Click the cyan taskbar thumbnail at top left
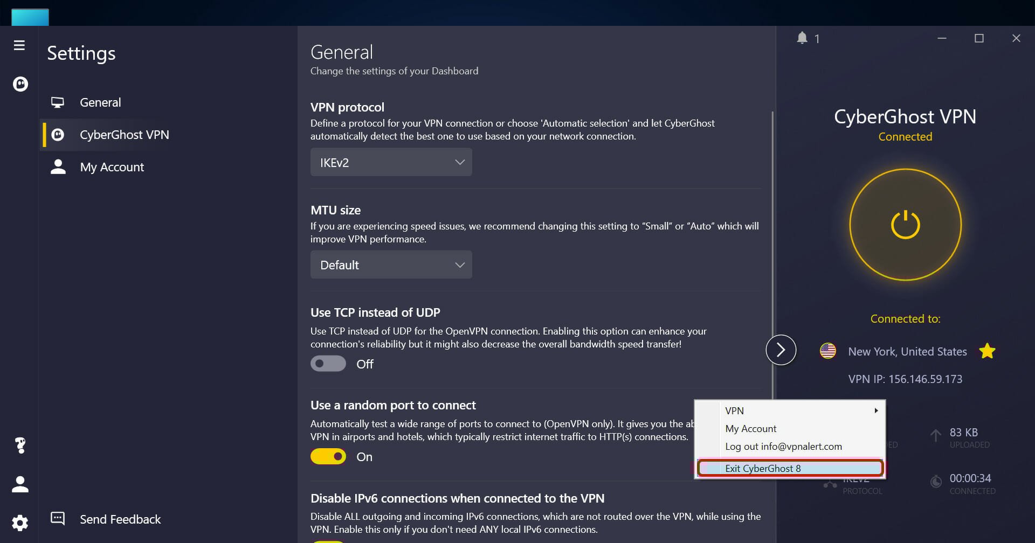Viewport: 1035px width, 543px height. [x=30, y=17]
